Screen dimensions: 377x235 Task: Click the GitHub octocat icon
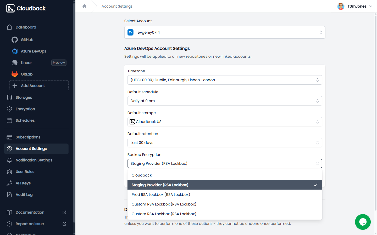click(x=15, y=40)
